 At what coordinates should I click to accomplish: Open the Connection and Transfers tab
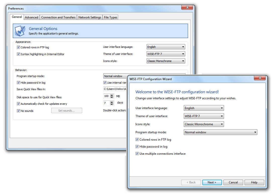click(x=58, y=17)
